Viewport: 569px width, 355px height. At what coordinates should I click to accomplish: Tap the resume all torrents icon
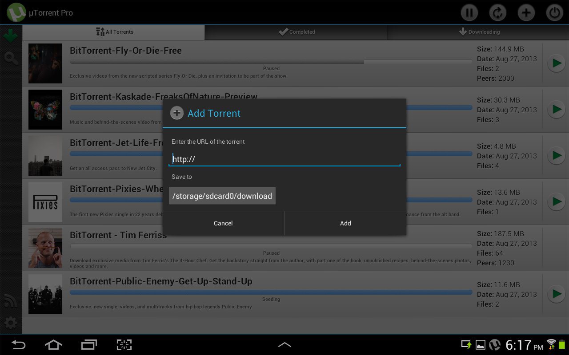pyautogui.click(x=497, y=12)
